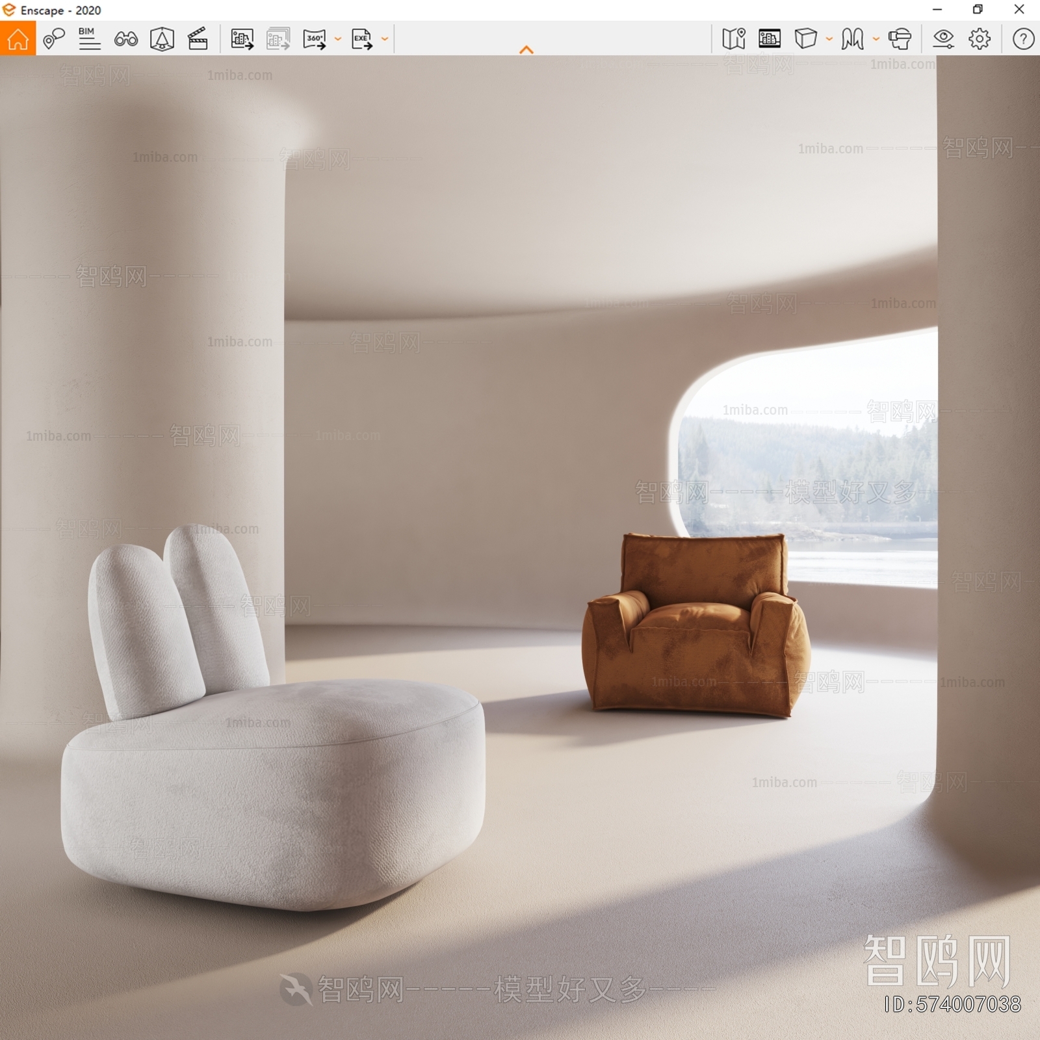Toggle orthographic box view mode

(x=805, y=39)
